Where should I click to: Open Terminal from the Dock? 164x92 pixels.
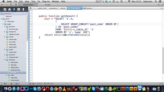pyautogui.click(x=119, y=89)
